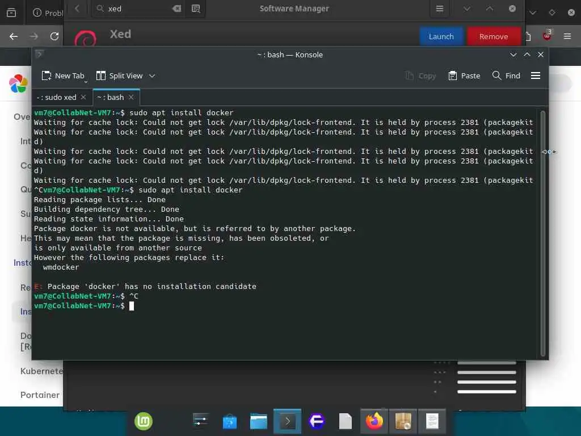Close the 'sudo xed' tab
Viewport: 581px width, 436px height.
[83, 97]
